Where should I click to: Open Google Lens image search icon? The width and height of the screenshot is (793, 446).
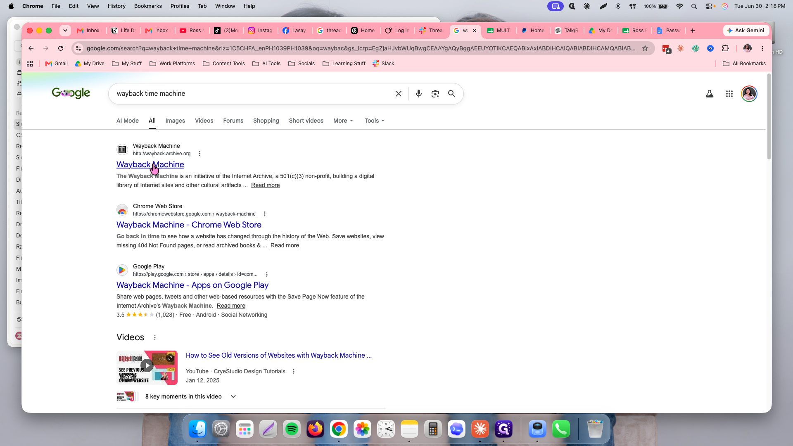click(435, 94)
